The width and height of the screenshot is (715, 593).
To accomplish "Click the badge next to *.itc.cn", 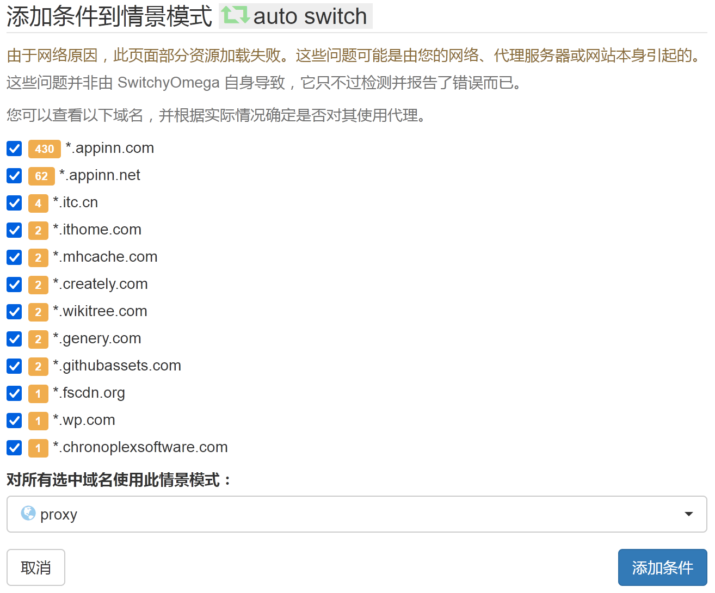I will tap(38, 203).
